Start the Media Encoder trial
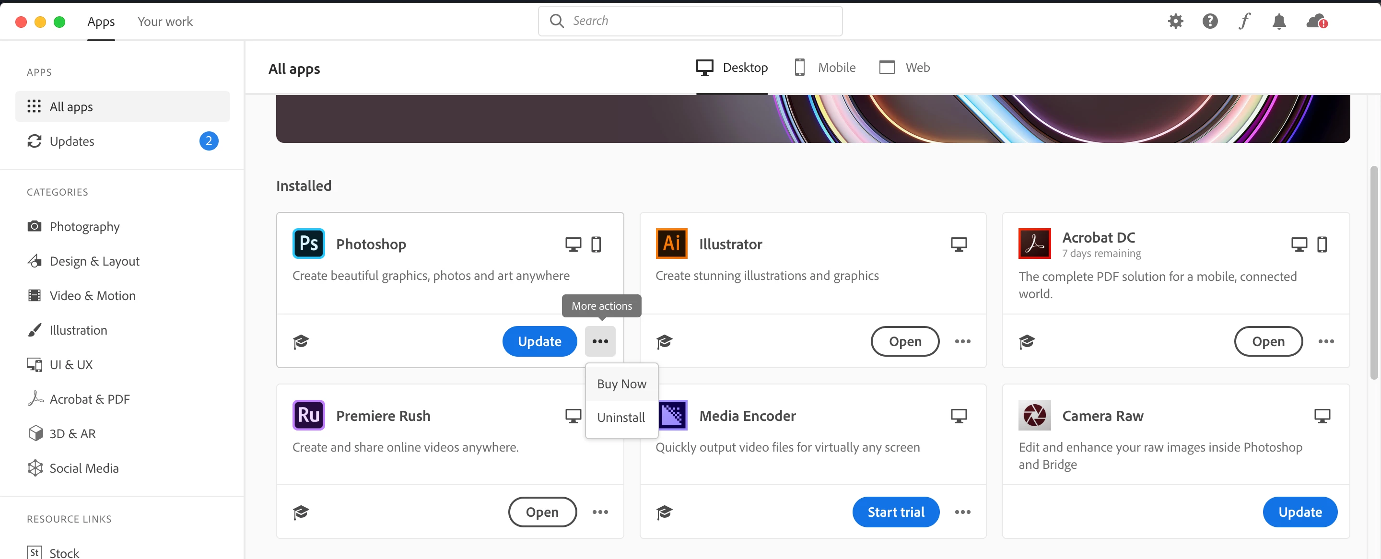The width and height of the screenshot is (1381, 559). [x=896, y=512]
